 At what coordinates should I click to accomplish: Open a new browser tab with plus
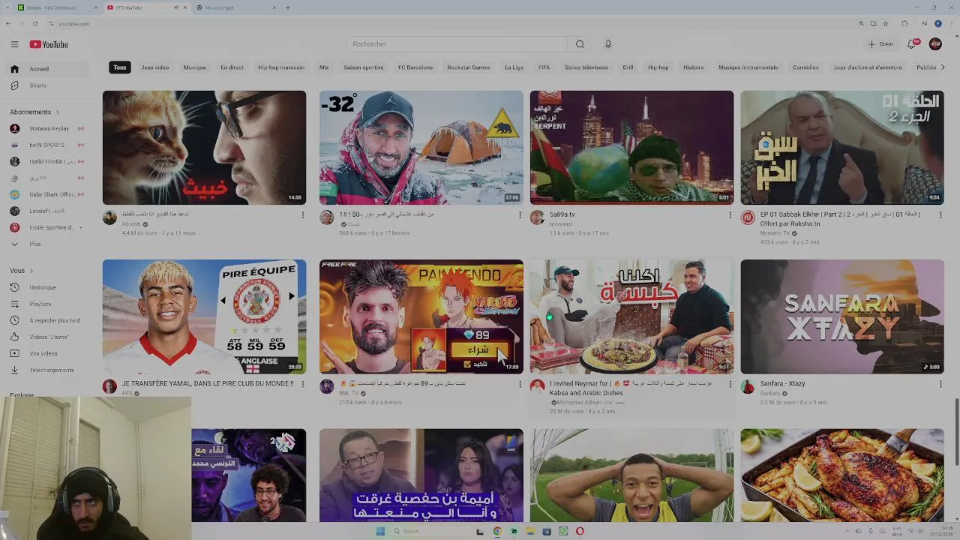pyautogui.click(x=287, y=7)
